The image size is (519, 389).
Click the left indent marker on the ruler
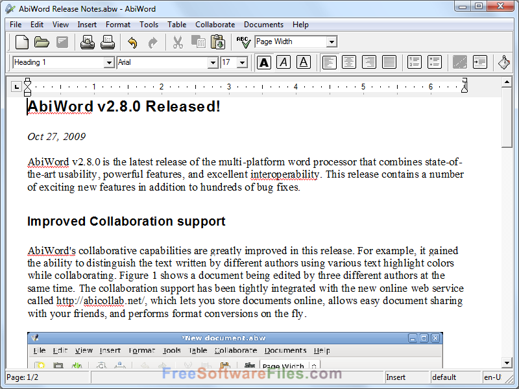coord(28,87)
